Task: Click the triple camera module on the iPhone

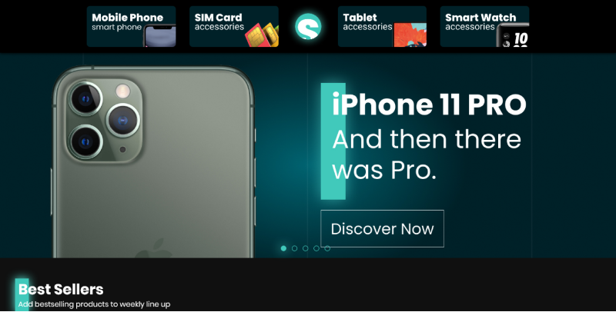Action: (103, 121)
